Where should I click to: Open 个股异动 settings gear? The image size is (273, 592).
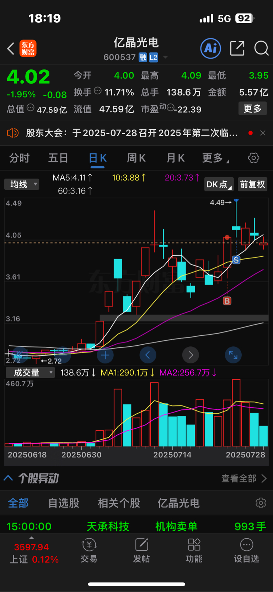click(261, 503)
